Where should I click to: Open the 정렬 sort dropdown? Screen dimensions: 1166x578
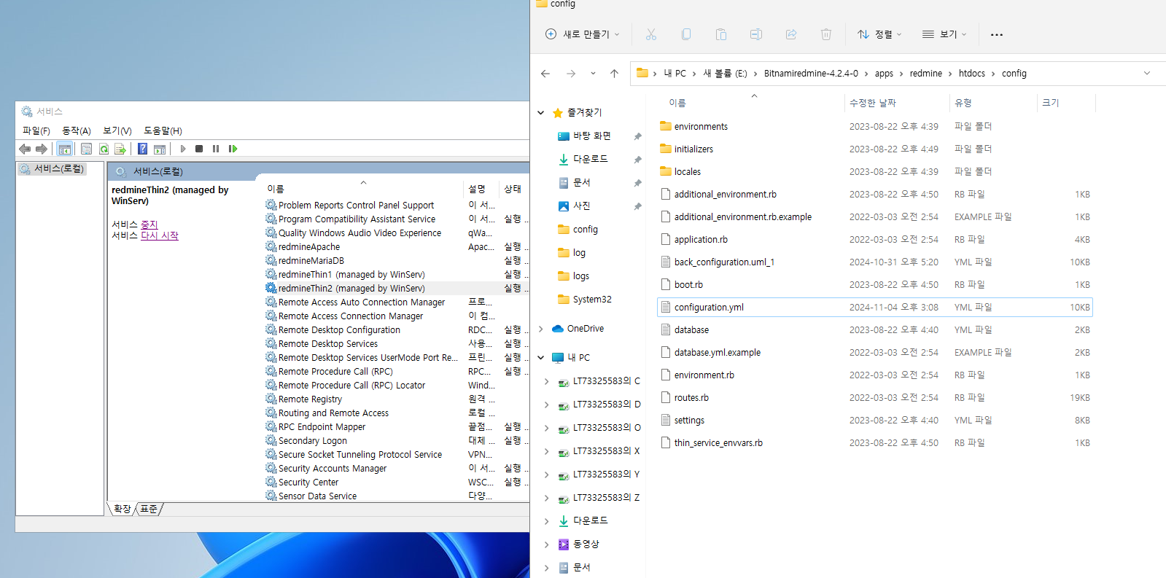click(x=880, y=34)
